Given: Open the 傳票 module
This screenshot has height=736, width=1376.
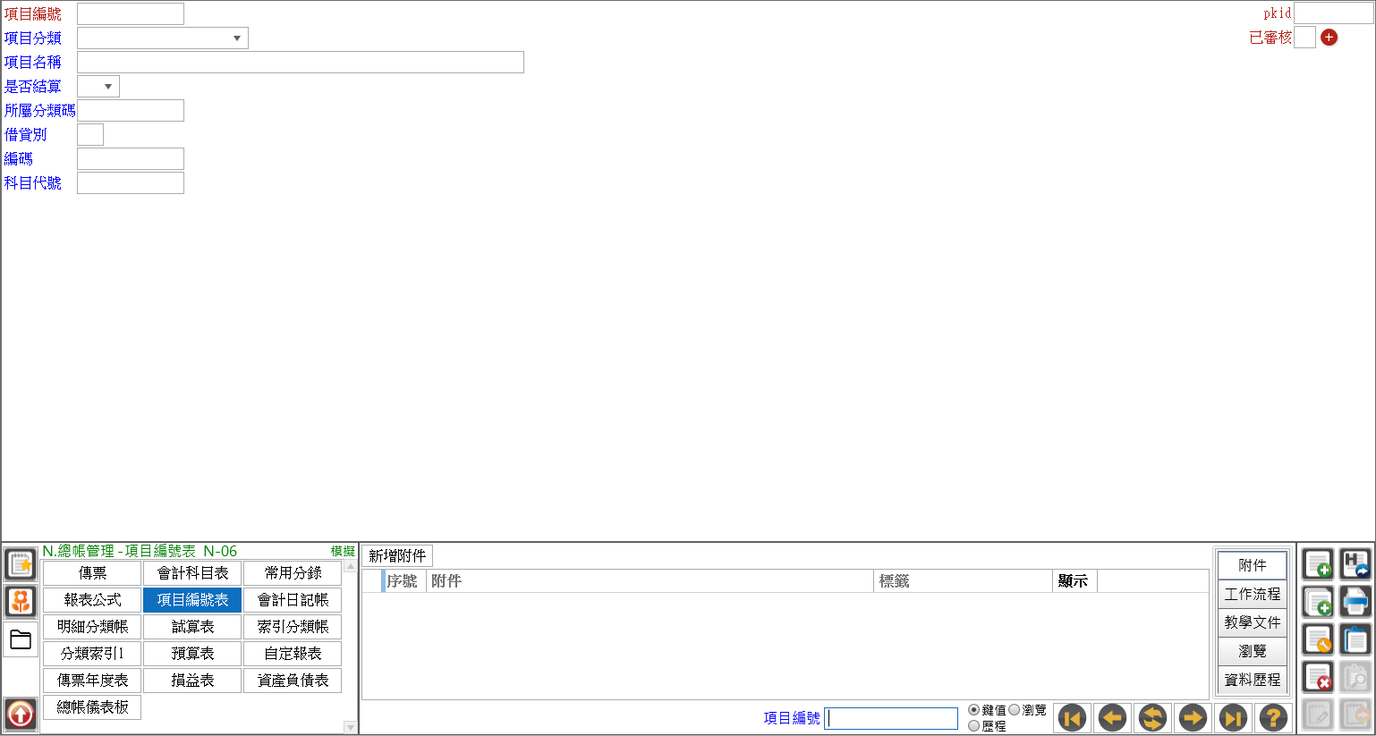Looking at the screenshot, I should (92, 573).
